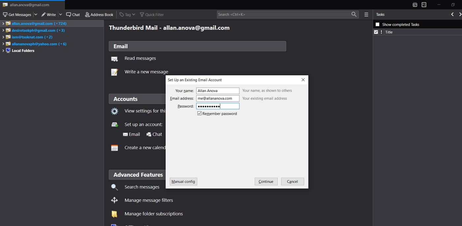The image size is (462, 226).
Task: Click the Search messages link
Action: click(x=142, y=187)
